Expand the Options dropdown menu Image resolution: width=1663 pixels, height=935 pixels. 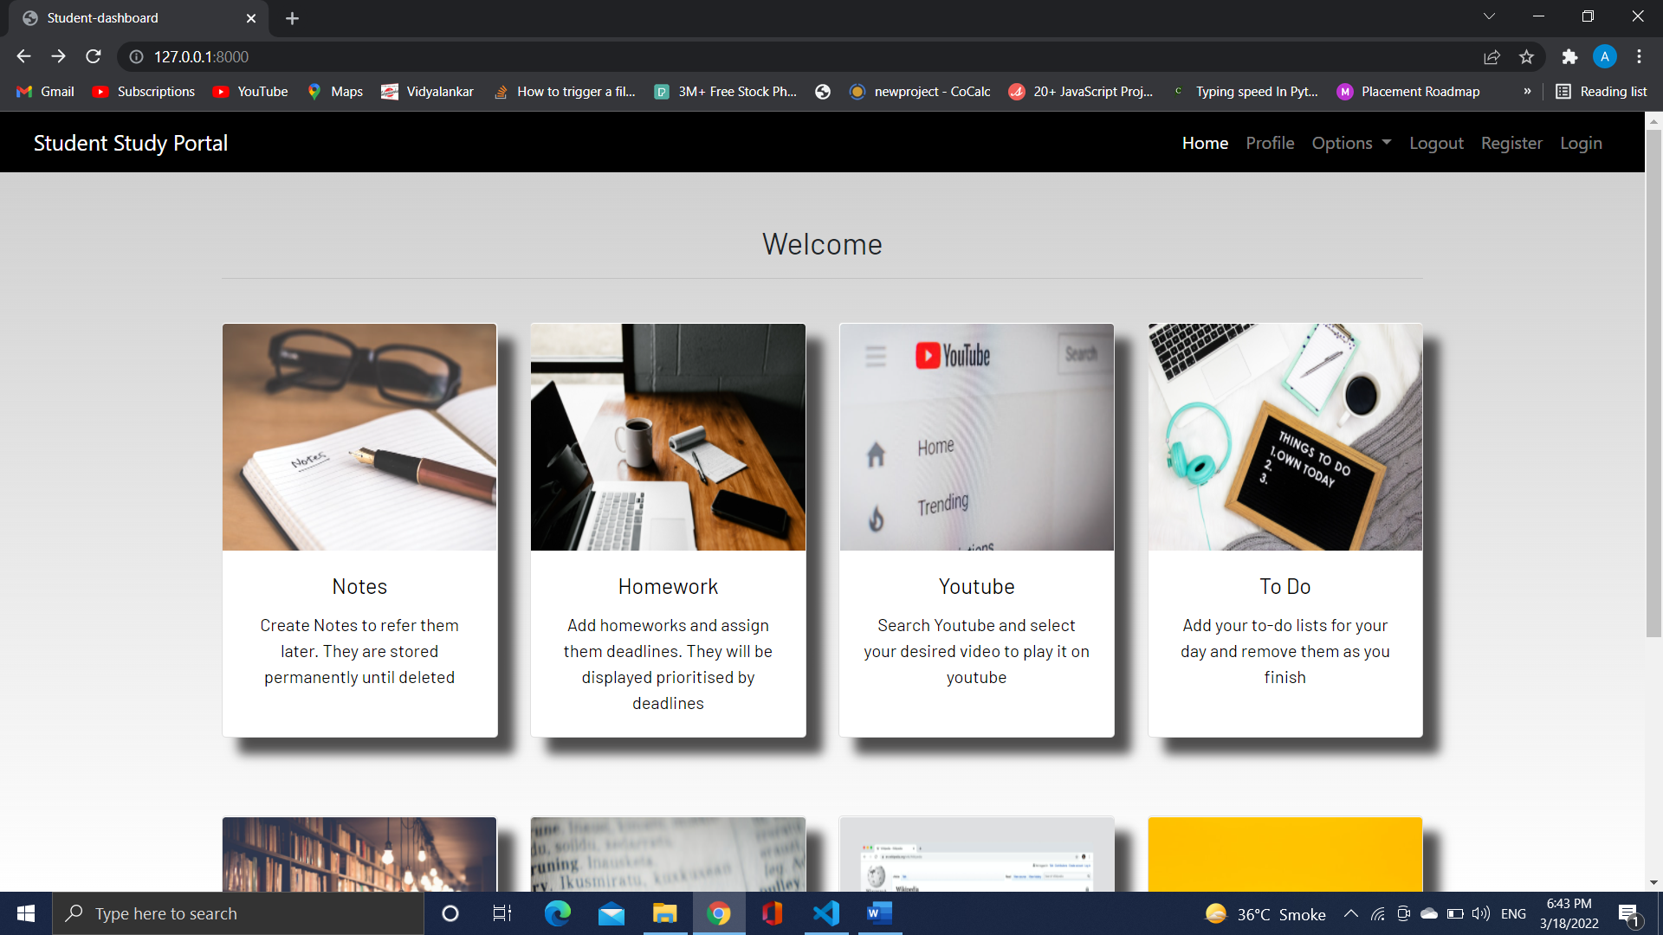tap(1351, 143)
